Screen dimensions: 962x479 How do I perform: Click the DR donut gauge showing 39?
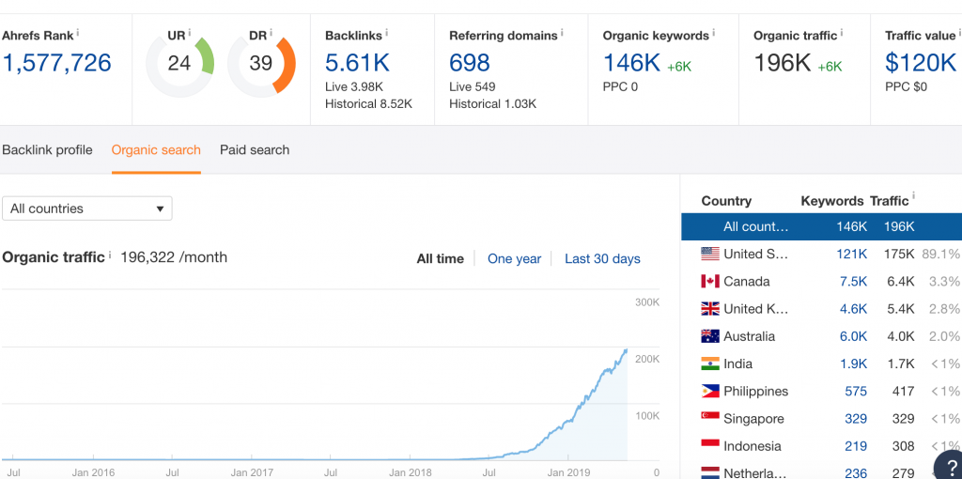[x=261, y=63]
